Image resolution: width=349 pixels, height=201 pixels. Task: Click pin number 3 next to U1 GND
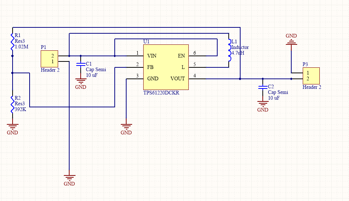pyautogui.click(x=137, y=76)
